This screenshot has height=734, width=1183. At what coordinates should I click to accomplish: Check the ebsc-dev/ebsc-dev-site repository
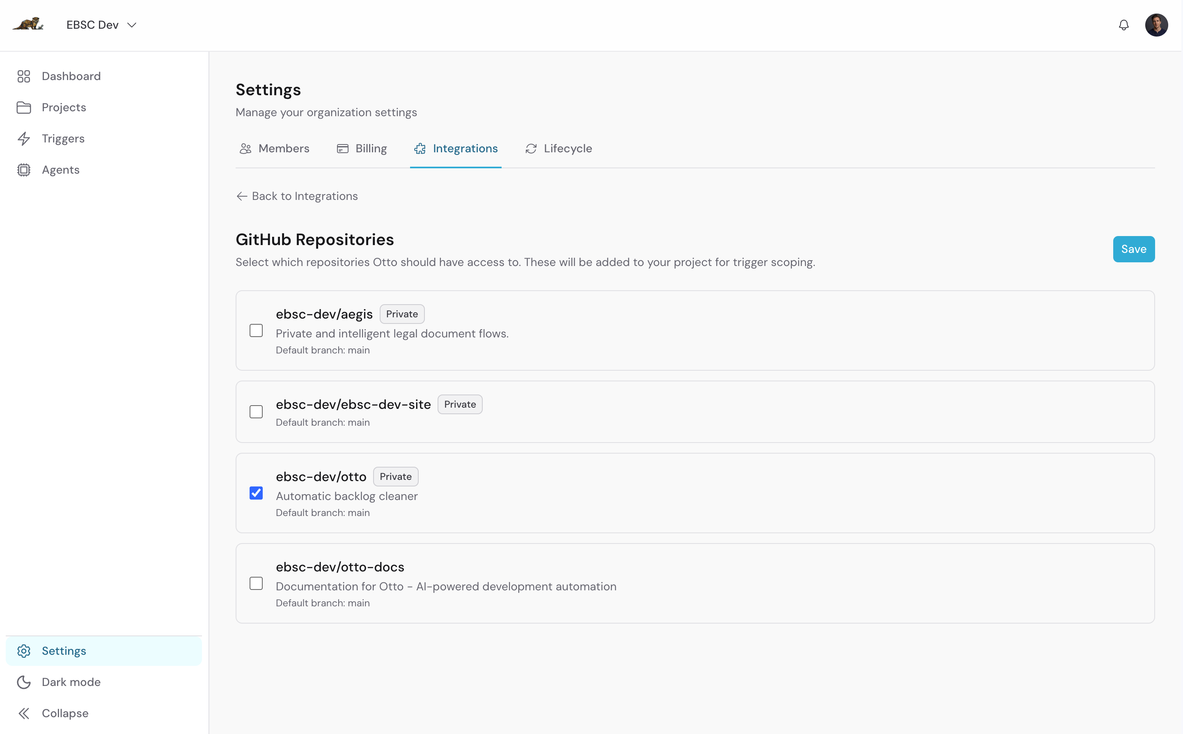click(256, 412)
